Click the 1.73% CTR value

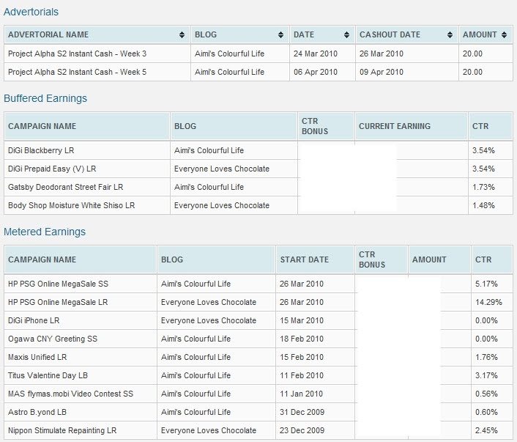click(483, 187)
